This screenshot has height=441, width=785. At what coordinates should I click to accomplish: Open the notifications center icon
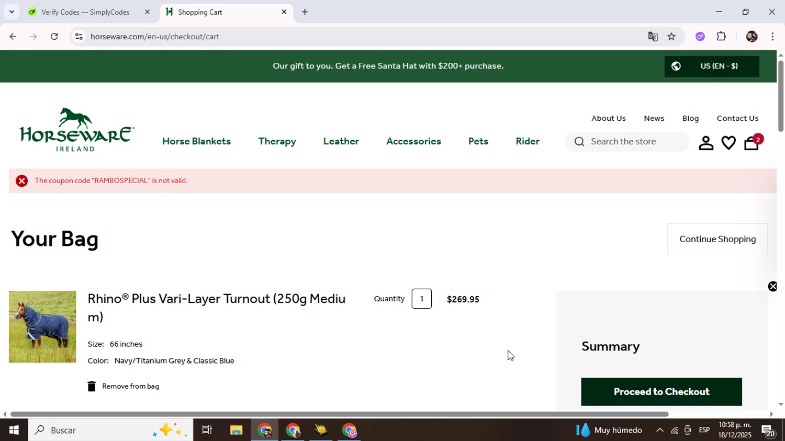click(768, 431)
